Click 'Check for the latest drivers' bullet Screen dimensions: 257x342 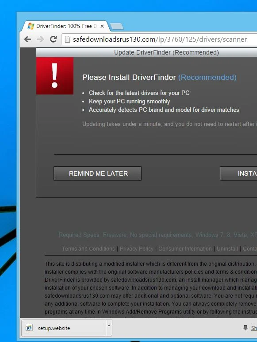pos(139,93)
